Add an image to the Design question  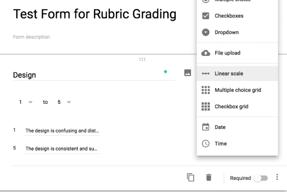[x=187, y=73]
